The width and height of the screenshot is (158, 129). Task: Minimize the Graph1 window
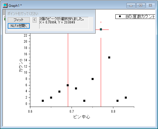point(131,5)
